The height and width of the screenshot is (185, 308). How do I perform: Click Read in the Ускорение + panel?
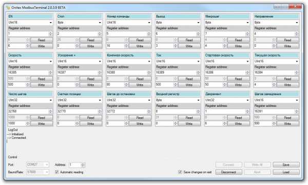click(91, 79)
